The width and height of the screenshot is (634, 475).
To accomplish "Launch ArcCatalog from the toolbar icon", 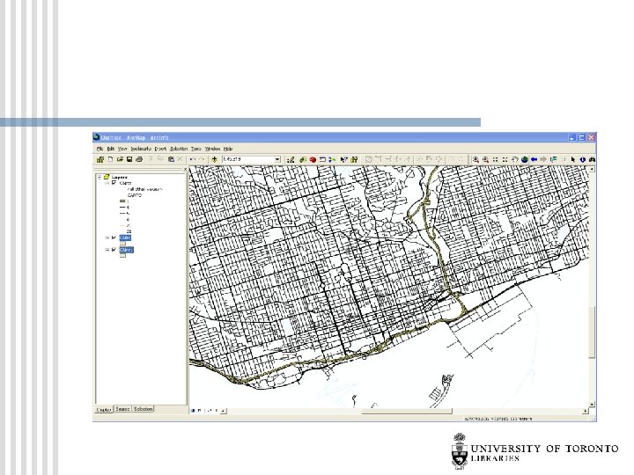I will (303, 159).
